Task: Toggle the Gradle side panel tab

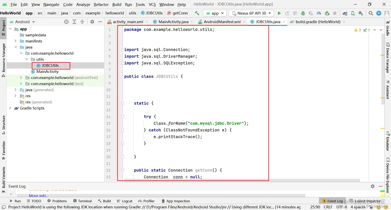Action: coord(388,28)
